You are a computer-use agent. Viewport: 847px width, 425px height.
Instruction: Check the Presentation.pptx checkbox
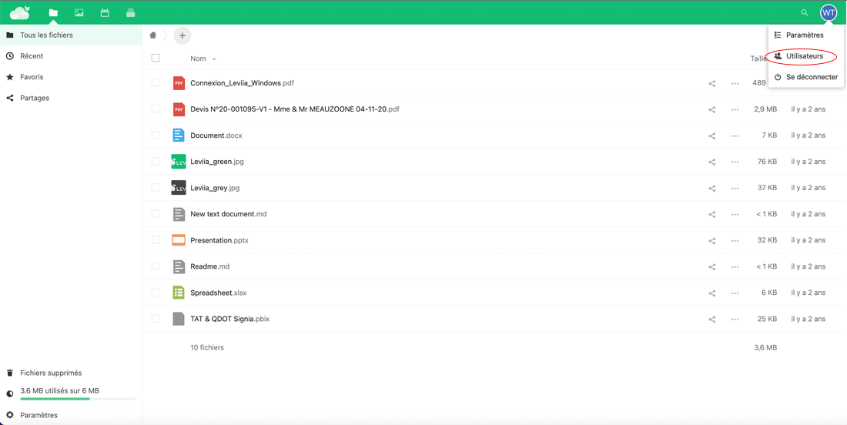(156, 240)
